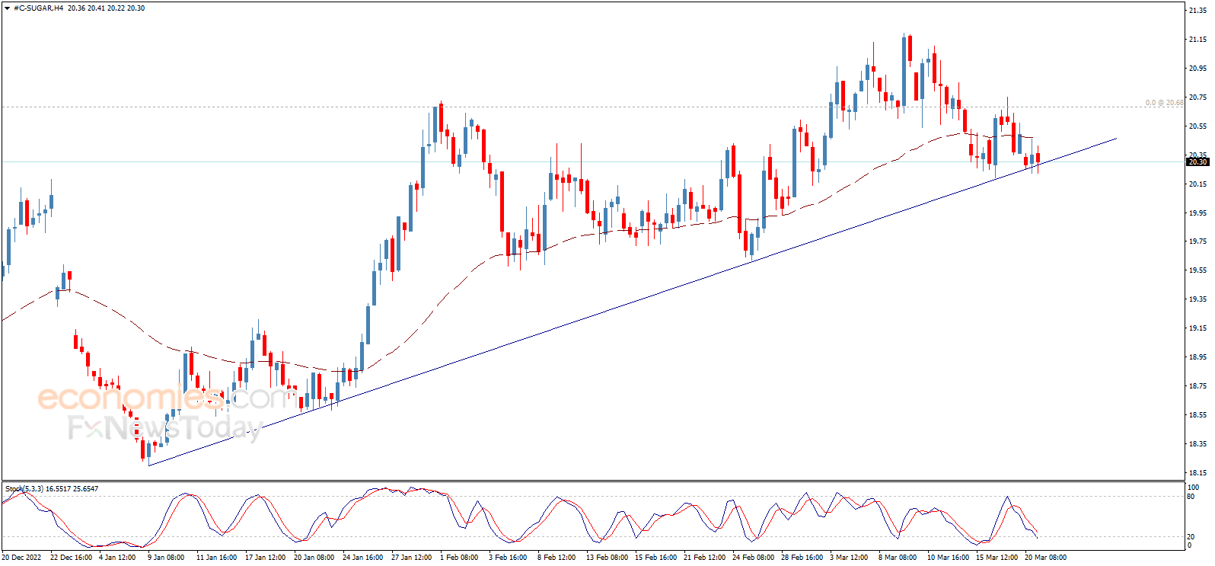
Task: Click the 18.35 price axis label
Action: point(1197,444)
